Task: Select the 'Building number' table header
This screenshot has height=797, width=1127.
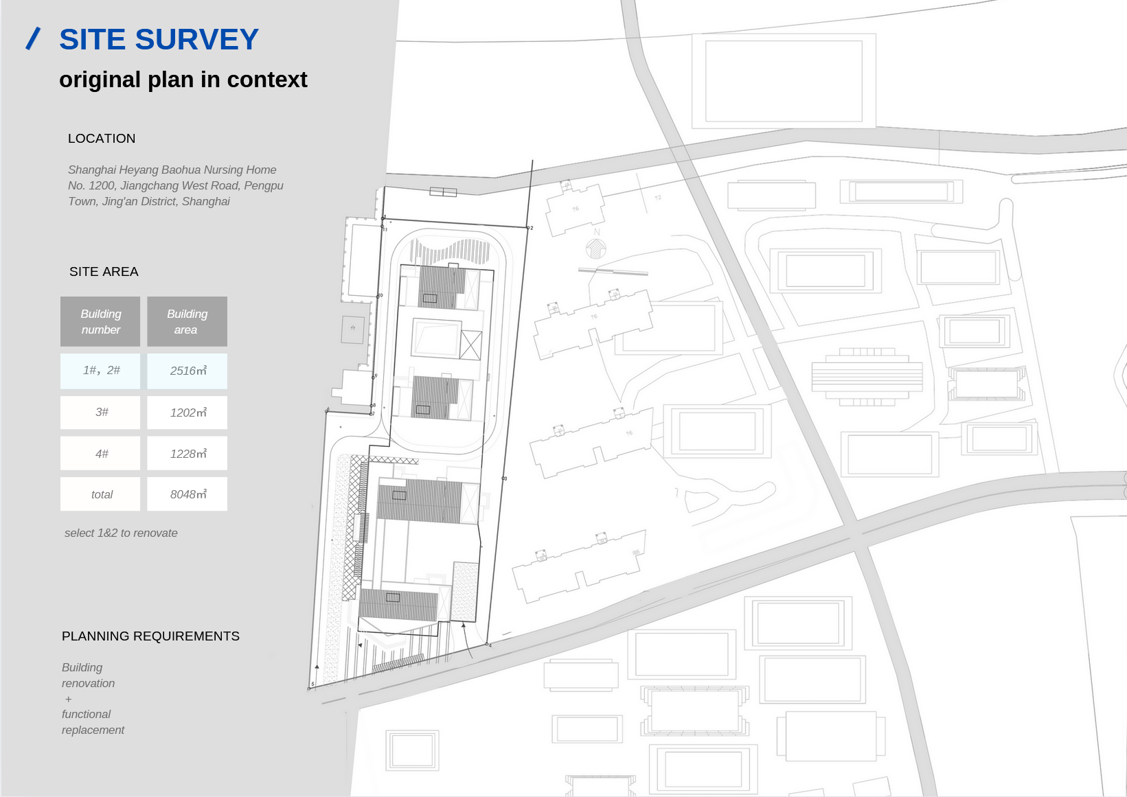Action: [x=100, y=321]
